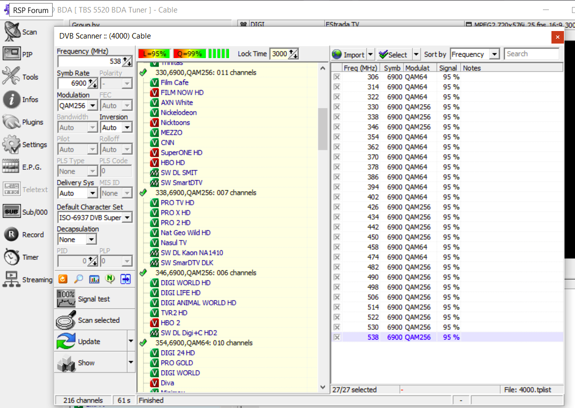Click the Lock Time spinner arrows
Viewport: 575px width, 408px height.
pos(293,54)
